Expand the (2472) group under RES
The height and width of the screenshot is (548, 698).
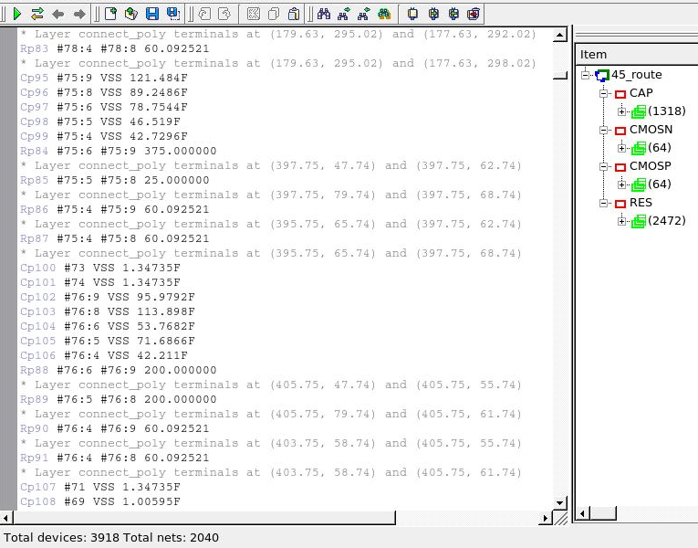coord(623,221)
